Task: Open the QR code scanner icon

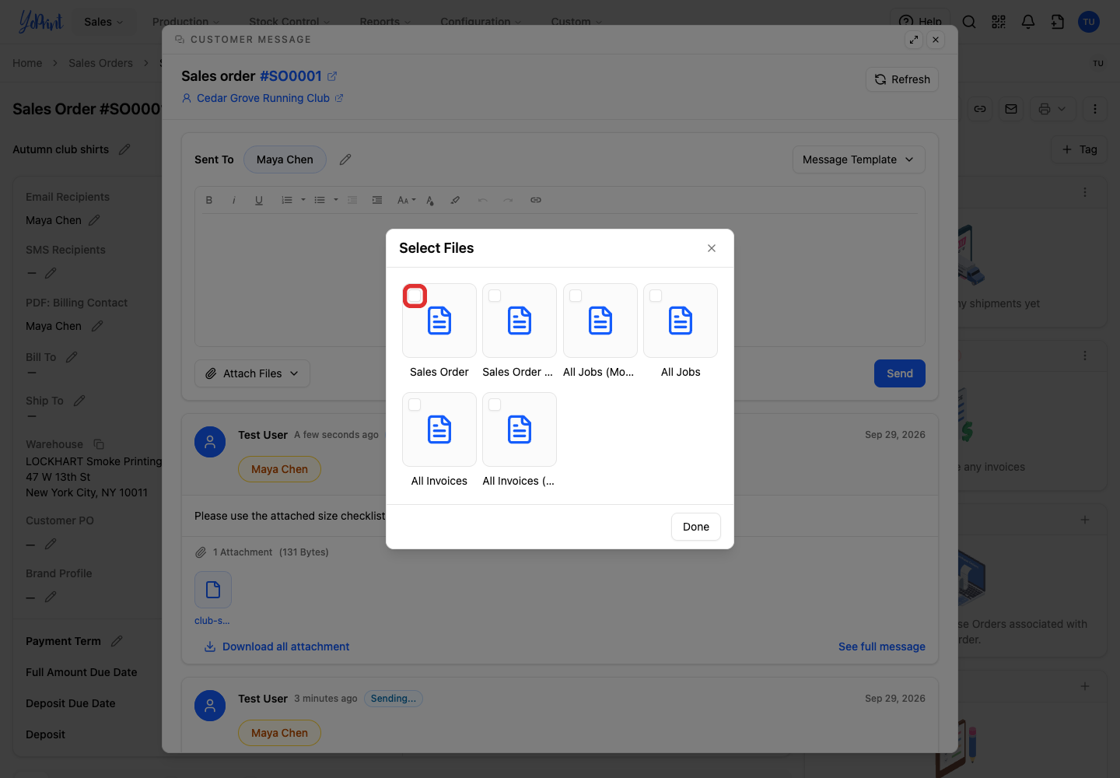Action: [x=999, y=22]
